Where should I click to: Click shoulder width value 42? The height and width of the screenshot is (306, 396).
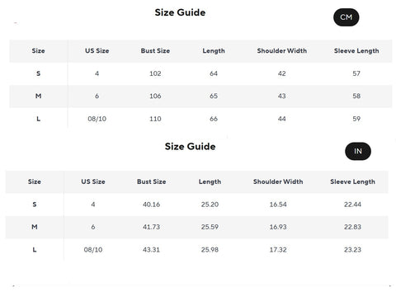pyautogui.click(x=282, y=73)
